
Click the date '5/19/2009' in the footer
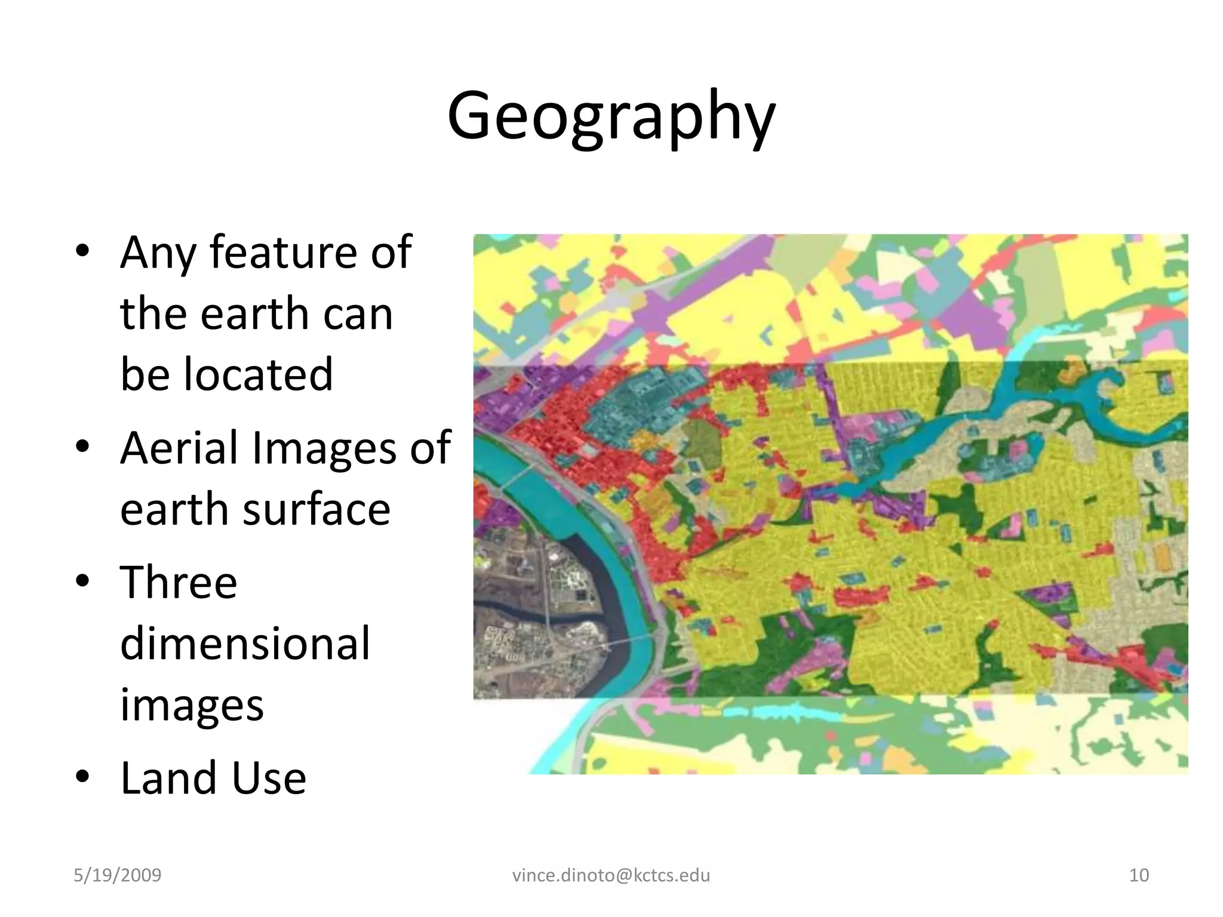117,875
